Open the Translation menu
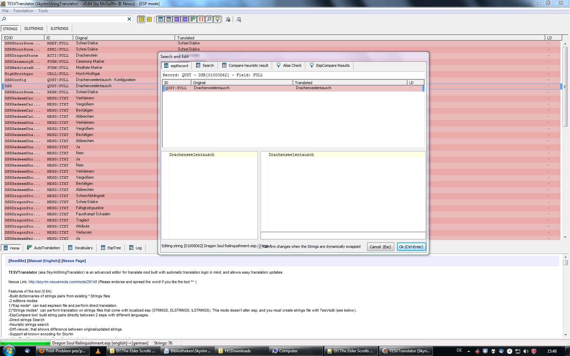The image size is (570, 356). 23,11
